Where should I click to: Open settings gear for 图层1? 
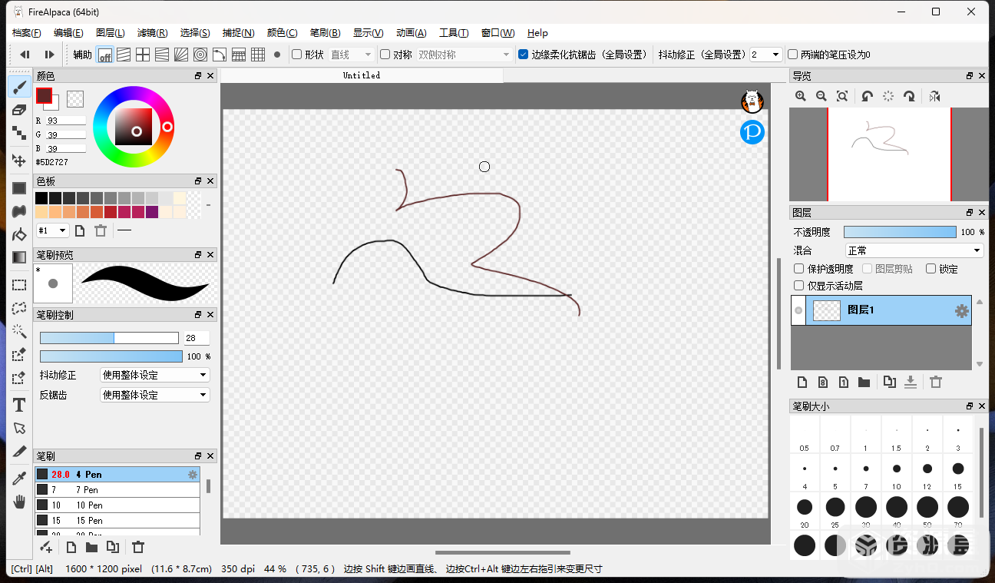click(961, 310)
